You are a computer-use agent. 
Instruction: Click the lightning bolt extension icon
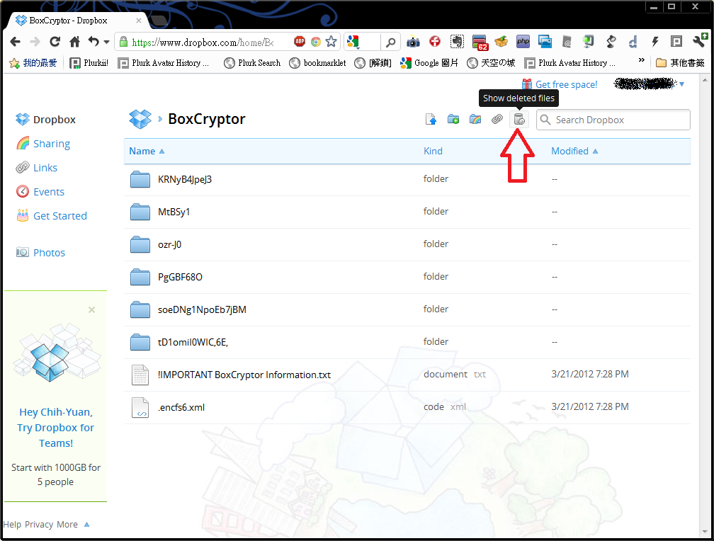[x=655, y=42]
